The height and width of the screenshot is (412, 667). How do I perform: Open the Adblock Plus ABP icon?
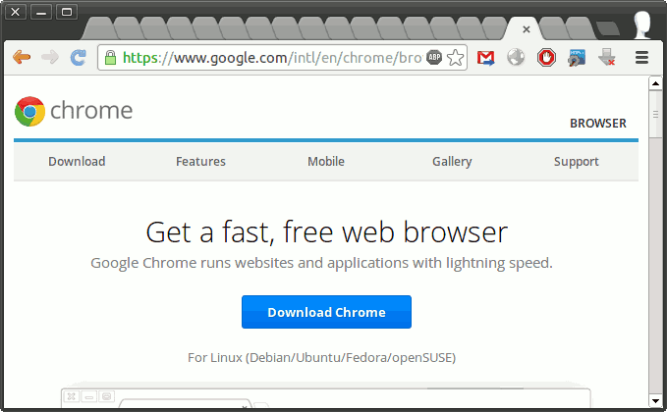tap(434, 58)
